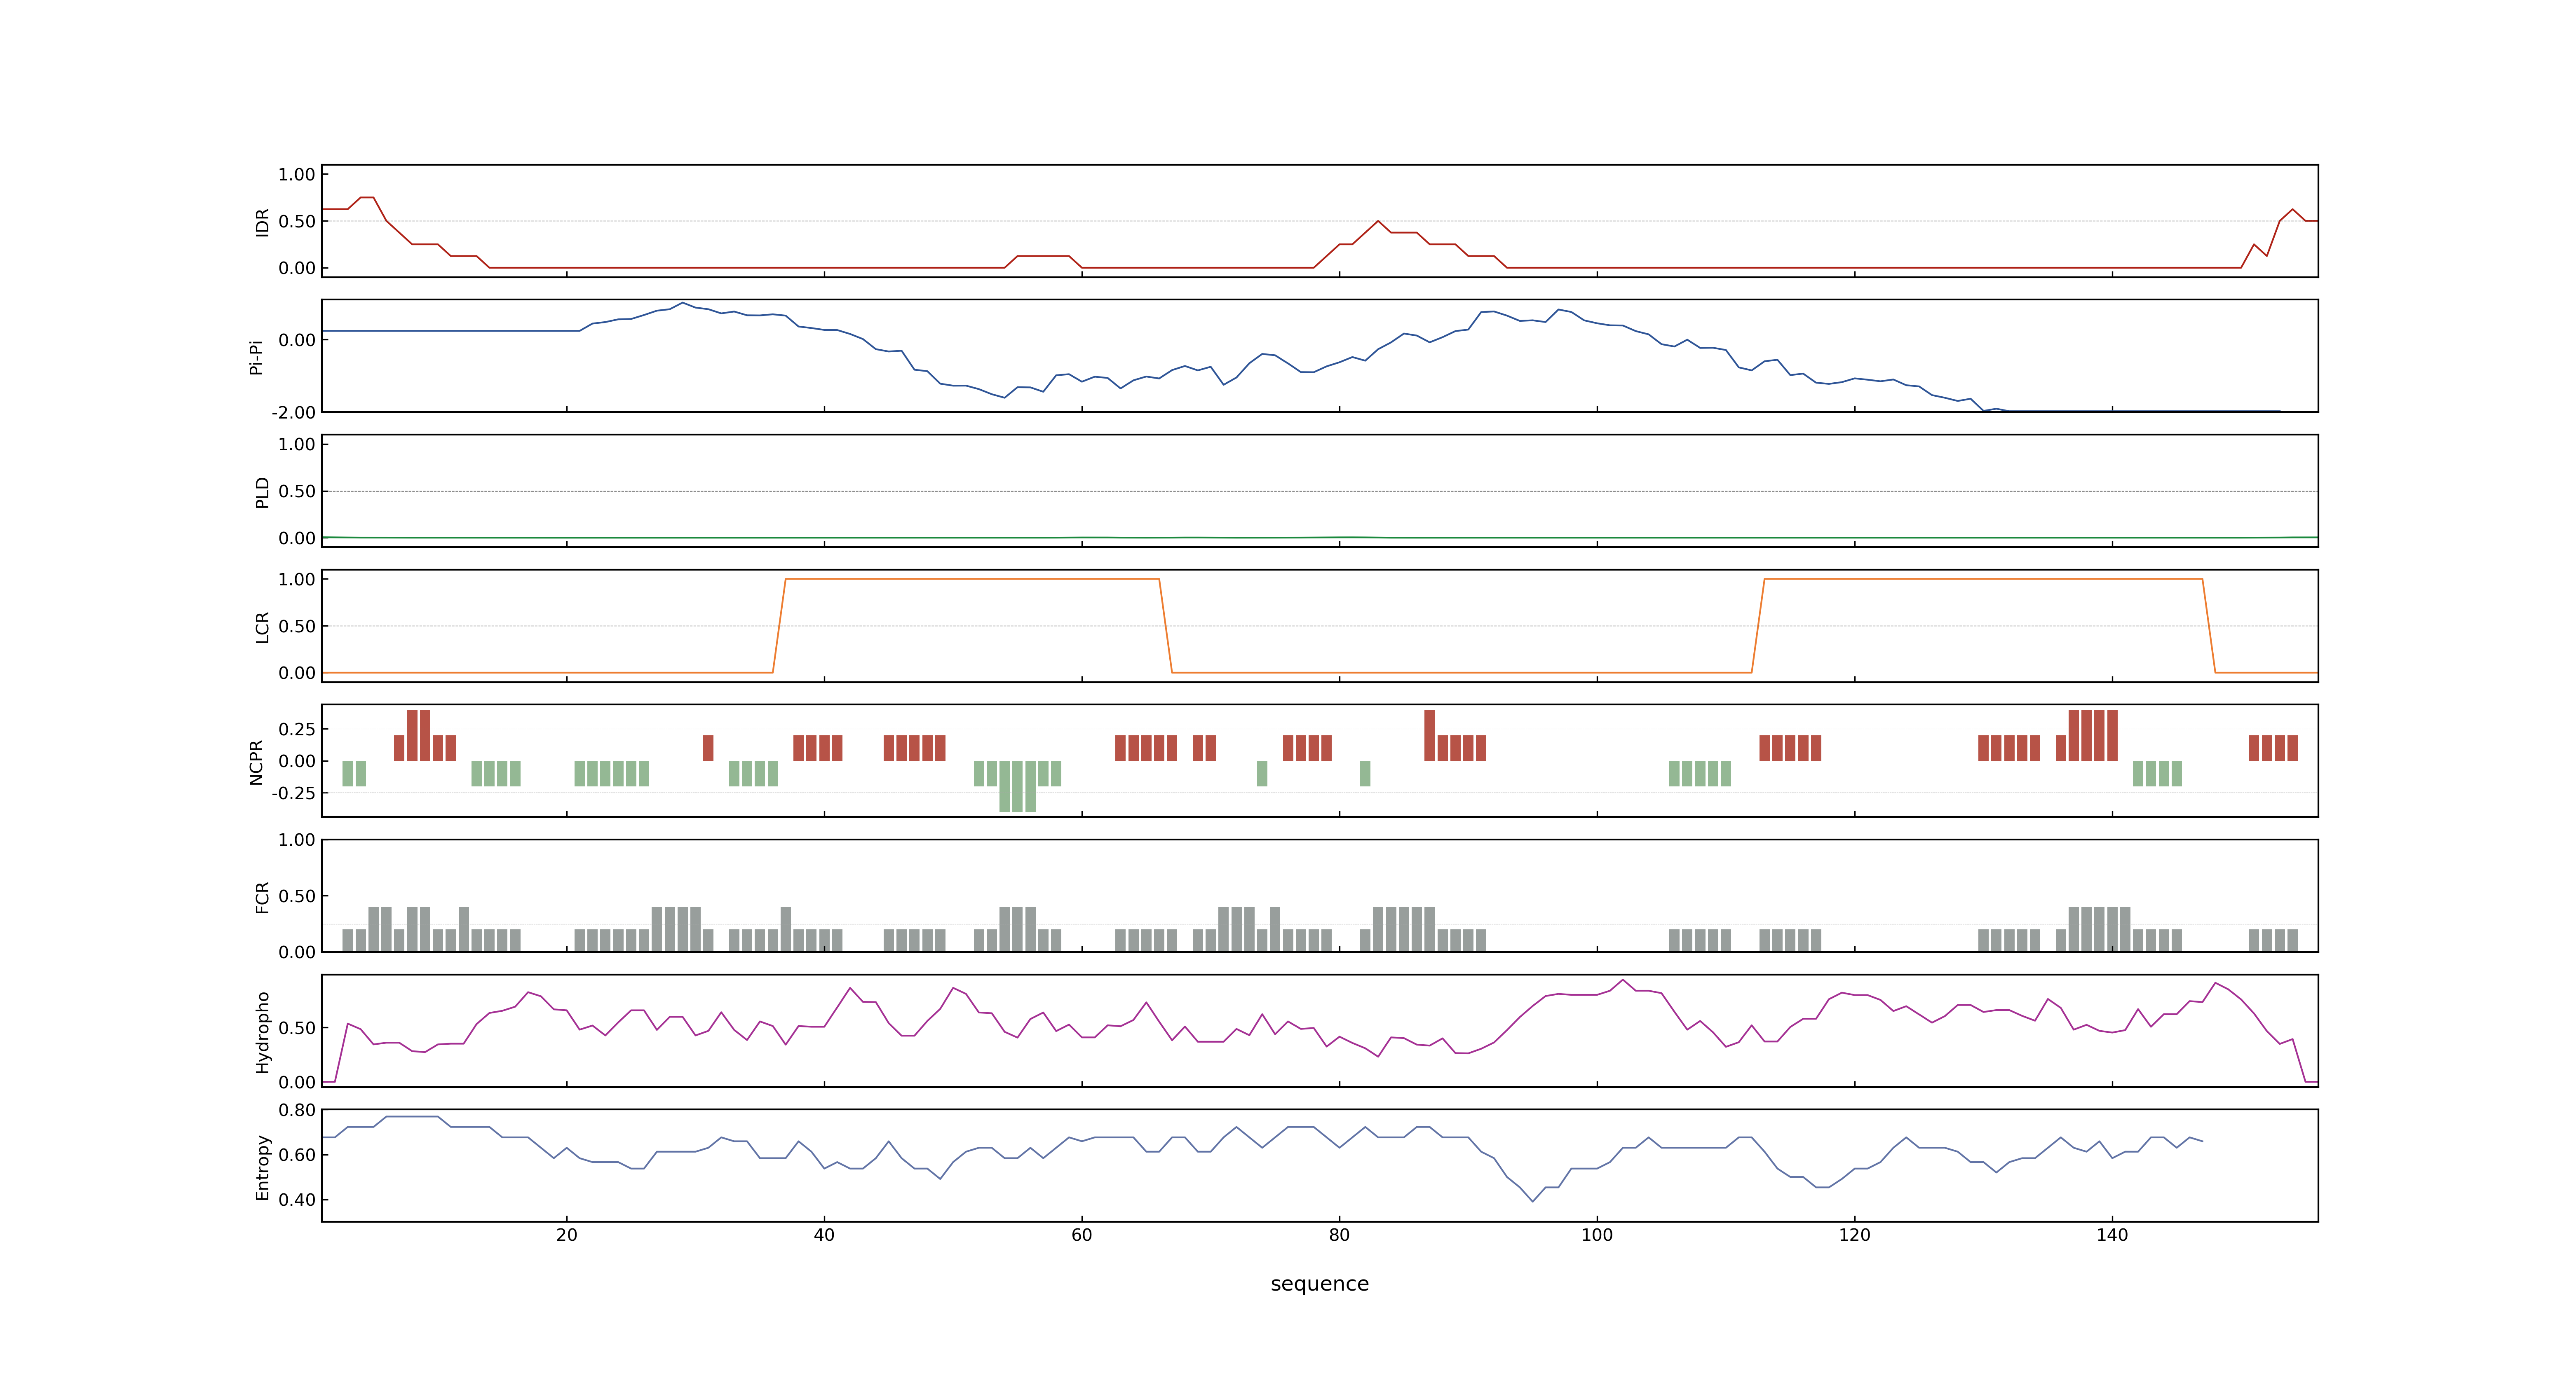Viewport: 2576px width, 1373px height.
Task: Click x-axis tick label 140
Action: coord(2112,1234)
